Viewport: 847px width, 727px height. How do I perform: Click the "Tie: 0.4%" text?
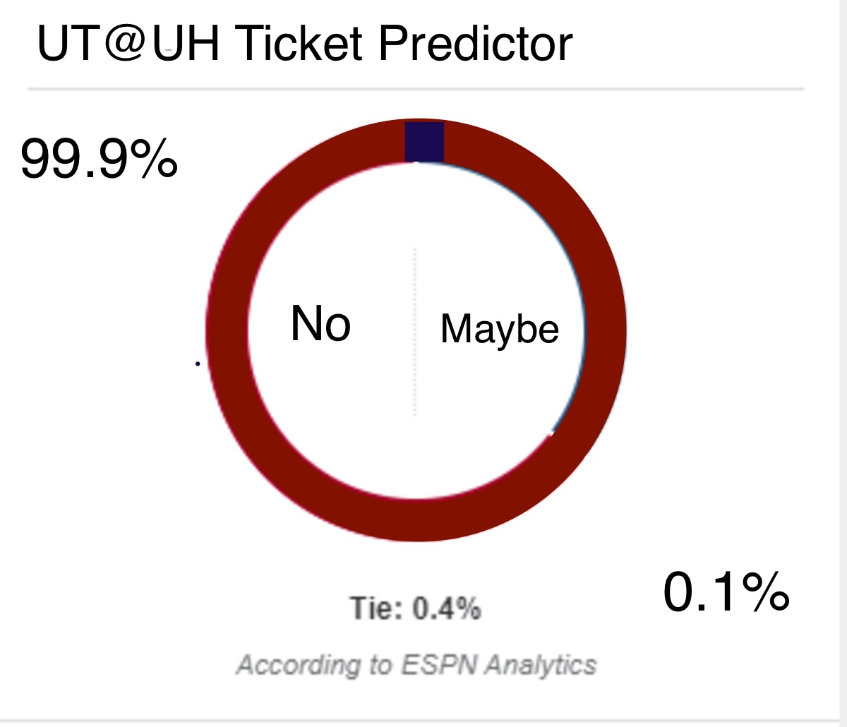pyautogui.click(x=416, y=608)
